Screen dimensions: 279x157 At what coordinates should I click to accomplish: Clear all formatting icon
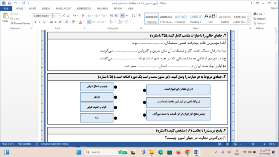pyautogui.click(x=83, y=16)
